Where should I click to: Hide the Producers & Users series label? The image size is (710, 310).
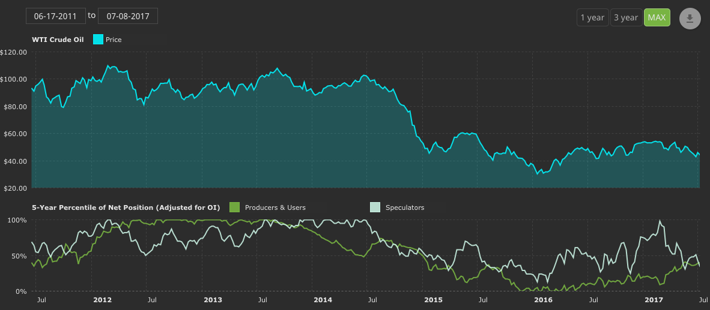275,207
